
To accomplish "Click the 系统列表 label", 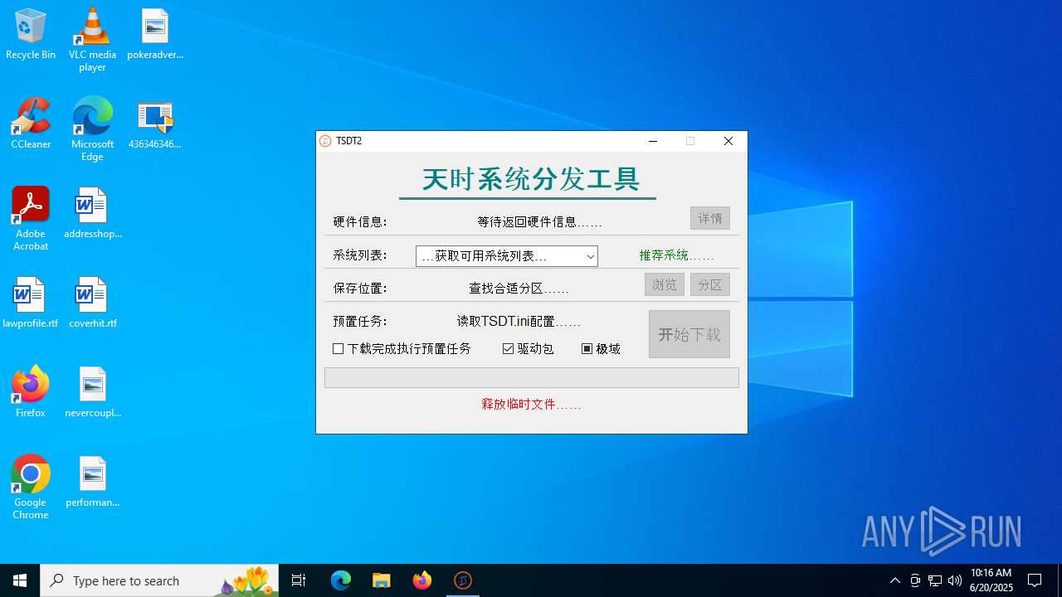I will (x=360, y=255).
